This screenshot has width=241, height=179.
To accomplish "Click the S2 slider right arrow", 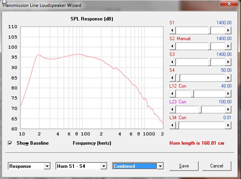I will tap(228, 46).
